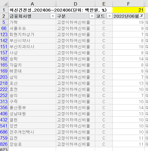The width and height of the screenshot is (148, 151).
Task: Select value 18 in 부산치과의사 row
Action: point(129,47)
